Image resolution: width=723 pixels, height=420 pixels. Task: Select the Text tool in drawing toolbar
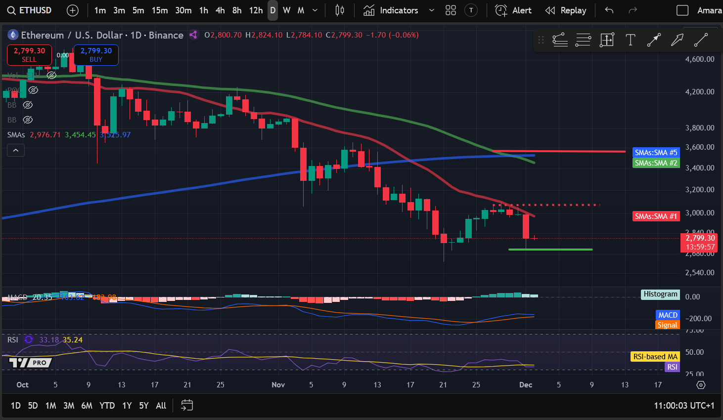630,40
